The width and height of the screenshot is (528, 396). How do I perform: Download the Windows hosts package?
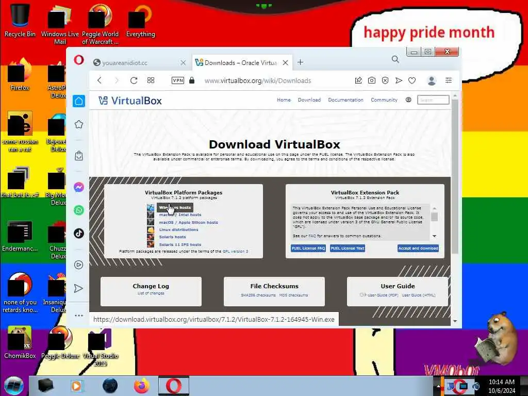[175, 207]
